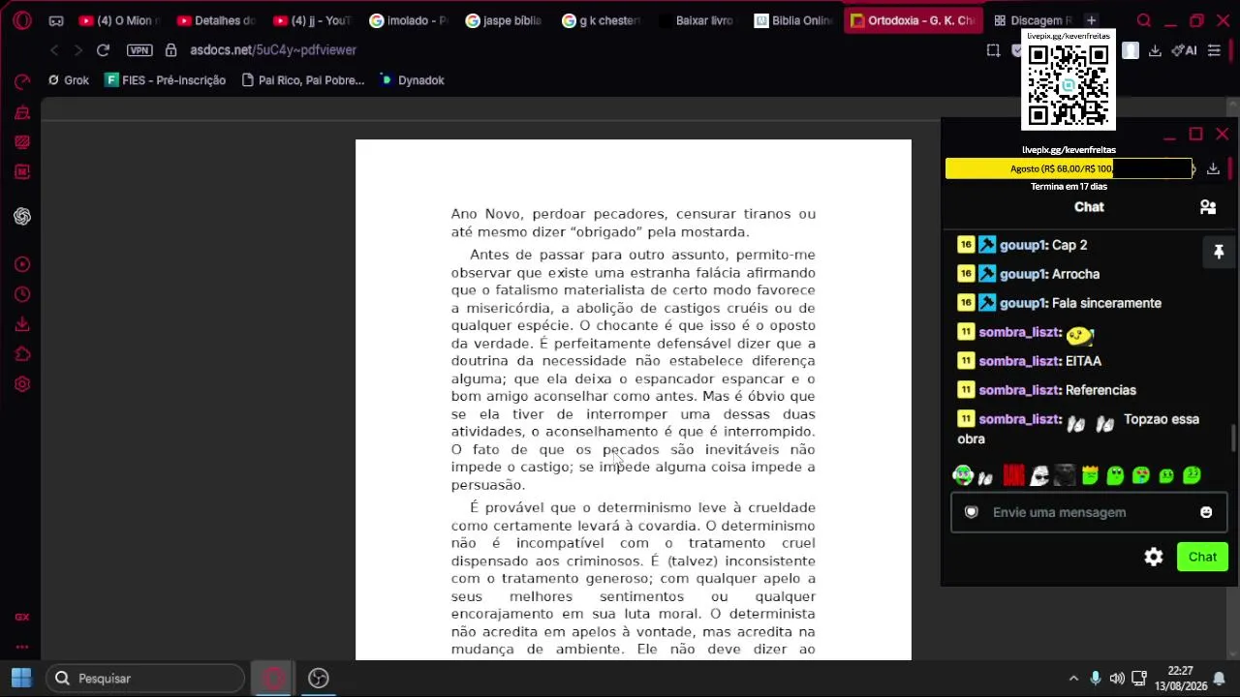Open OBS Studio from the taskbar
Image resolution: width=1240 pixels, height=697 pixels.
point(319,679)
